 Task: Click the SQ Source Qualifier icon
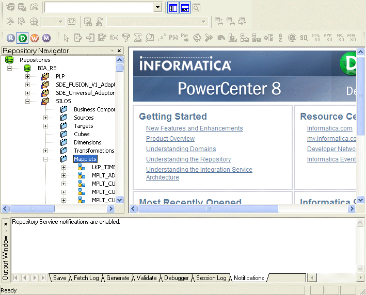[x=304, y=38]
